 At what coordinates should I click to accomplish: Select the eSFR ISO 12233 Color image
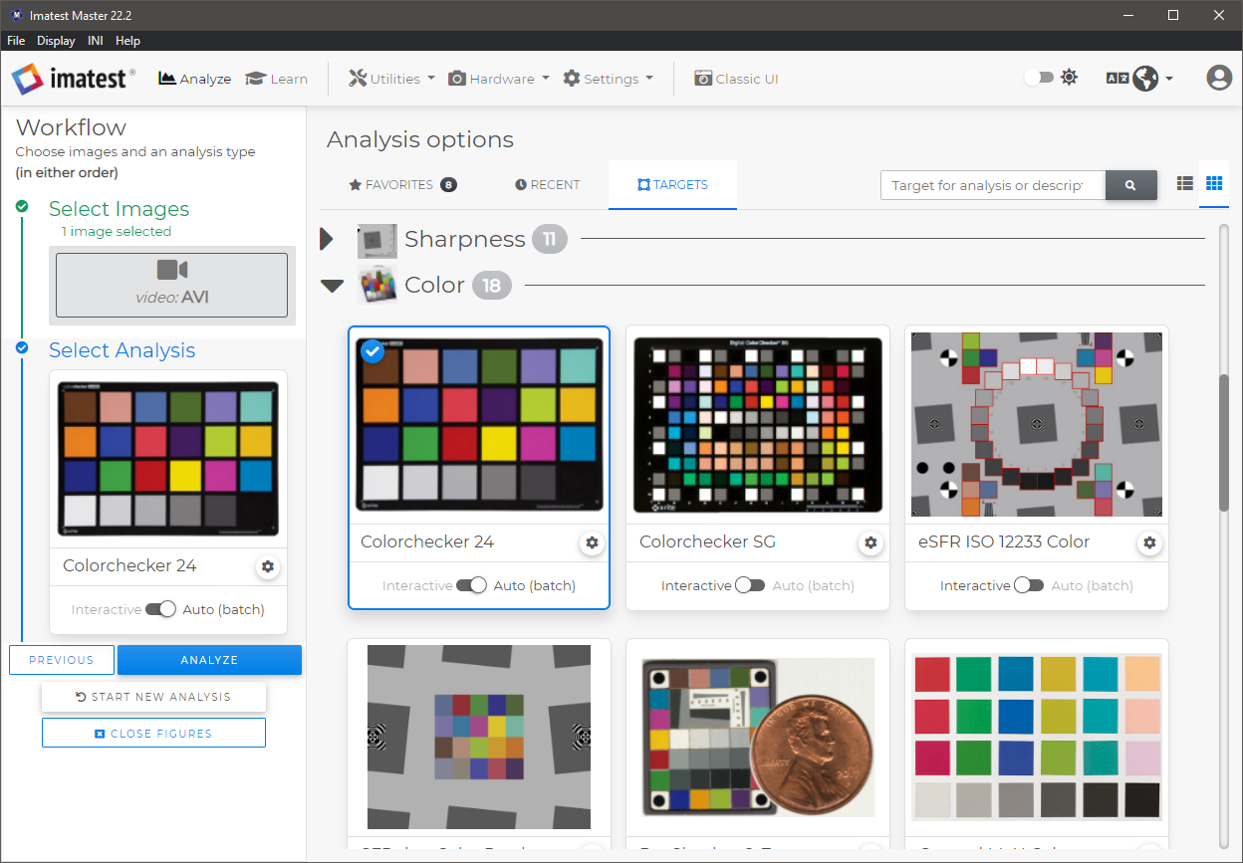click(1037, 425)
